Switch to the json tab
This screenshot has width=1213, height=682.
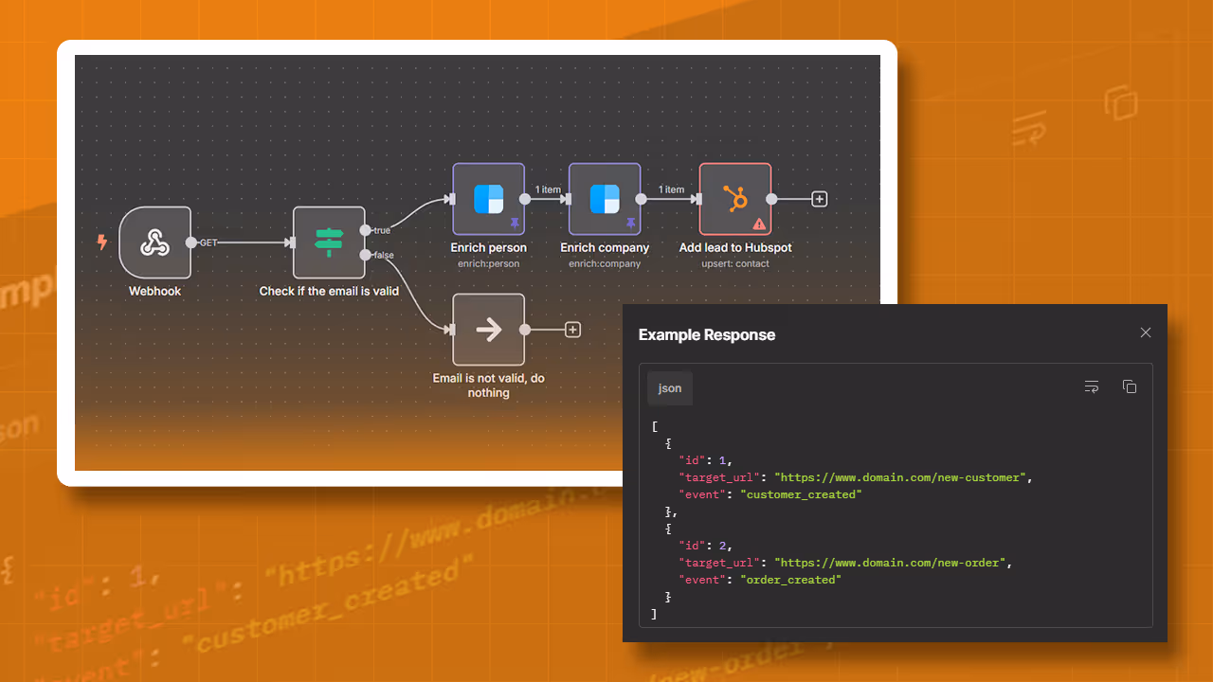pyautogui.click(x=669, y=387)
